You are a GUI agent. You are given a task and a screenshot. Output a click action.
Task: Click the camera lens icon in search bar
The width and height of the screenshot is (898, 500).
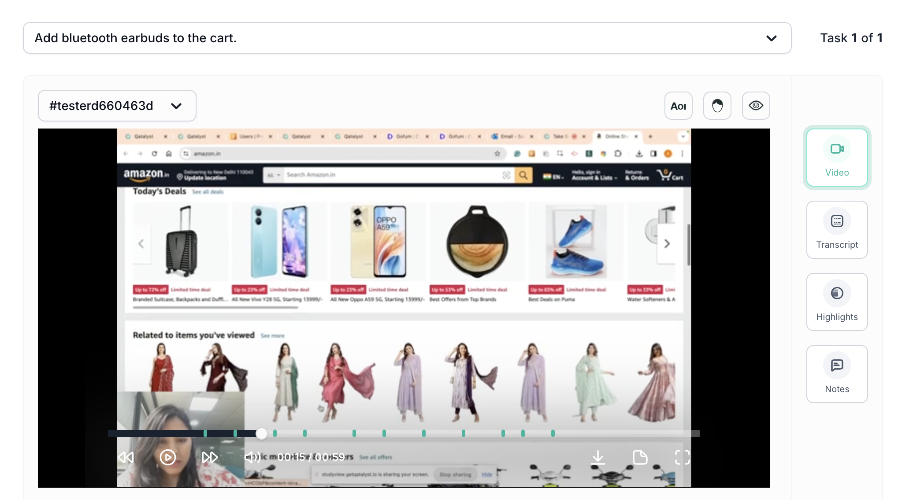506,175
